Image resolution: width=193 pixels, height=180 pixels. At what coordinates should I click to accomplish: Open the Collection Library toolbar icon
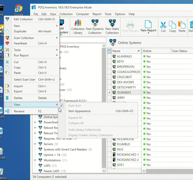(78, 23)
